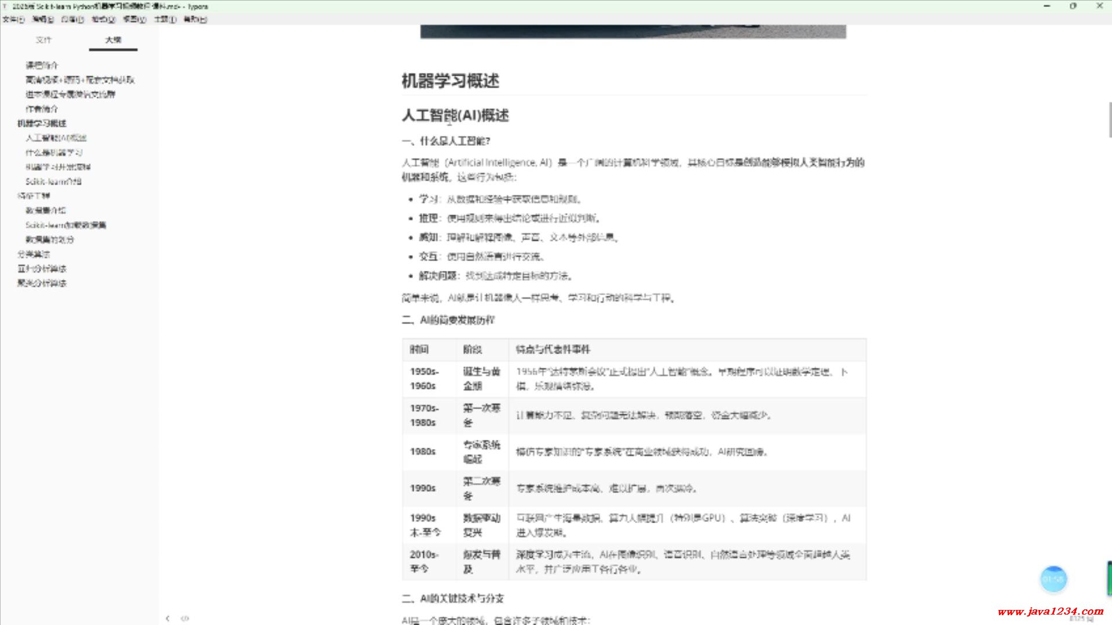Viewport: 1112px width, 625px height.
Task: Click the blue floating timer circle
Action: 1053,579
